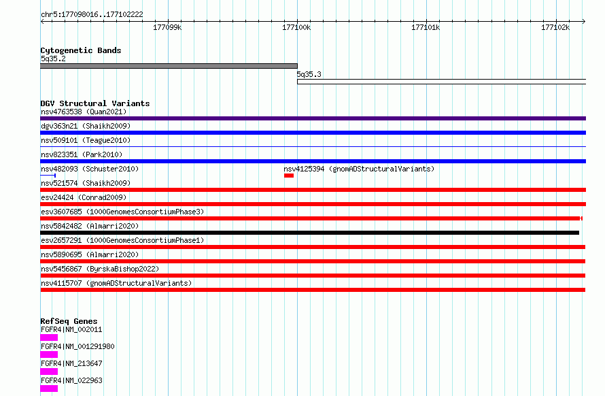Select the gray 5q35.2 band bar

(169, 66)
